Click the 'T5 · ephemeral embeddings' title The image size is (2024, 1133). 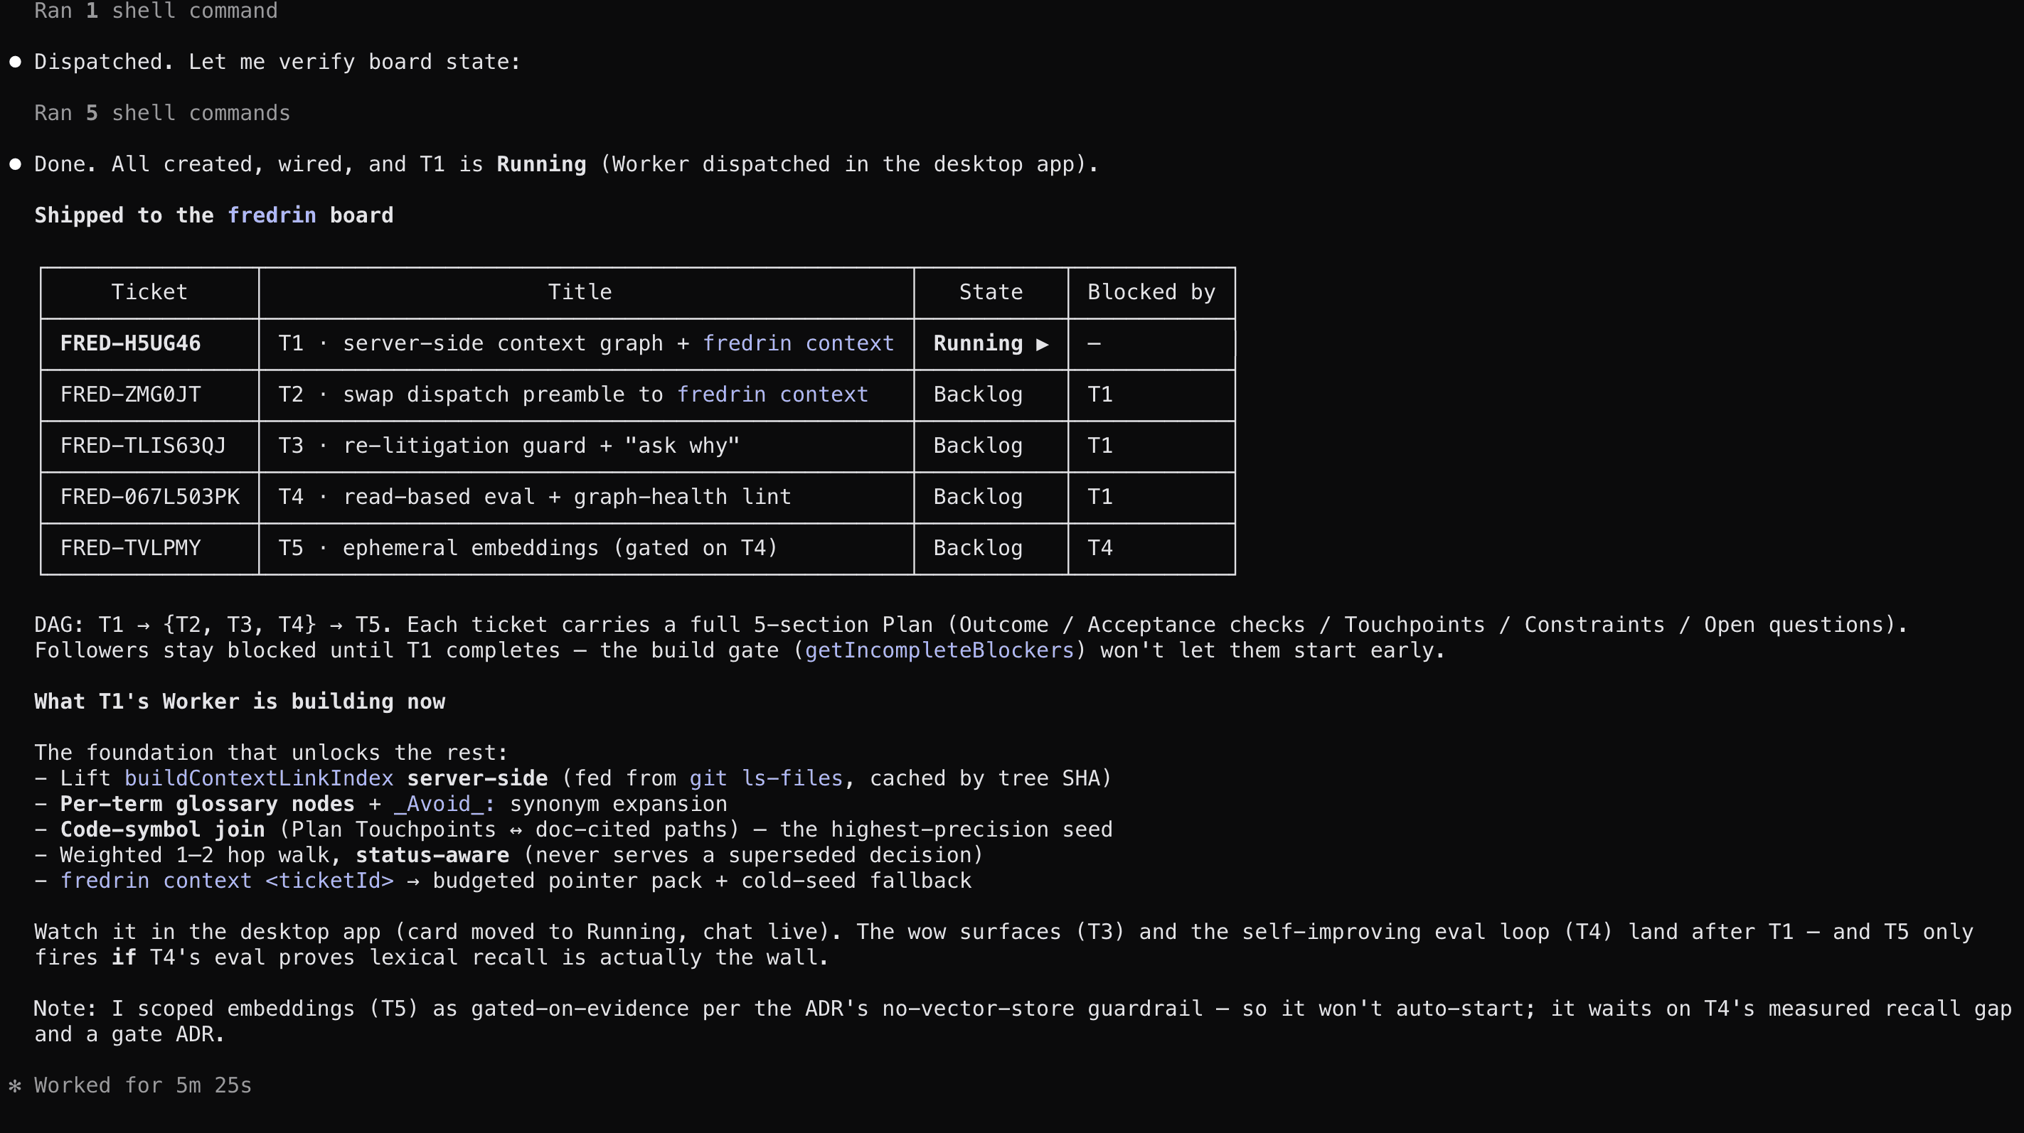coord(528,547)
